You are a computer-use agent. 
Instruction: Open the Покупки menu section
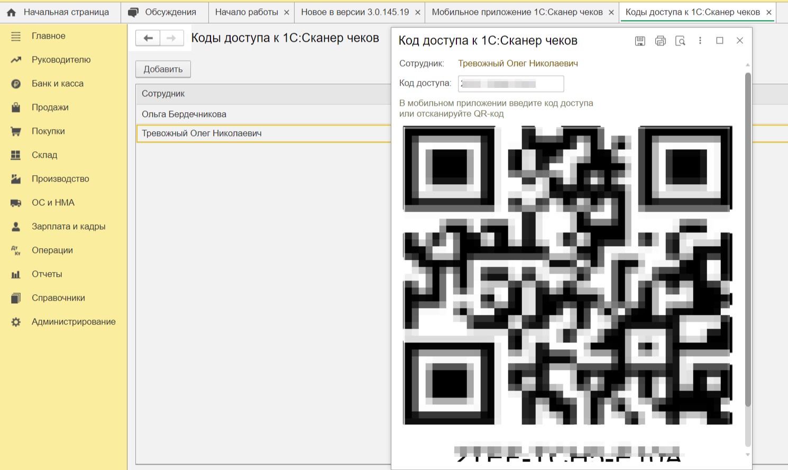coord(48,131)
